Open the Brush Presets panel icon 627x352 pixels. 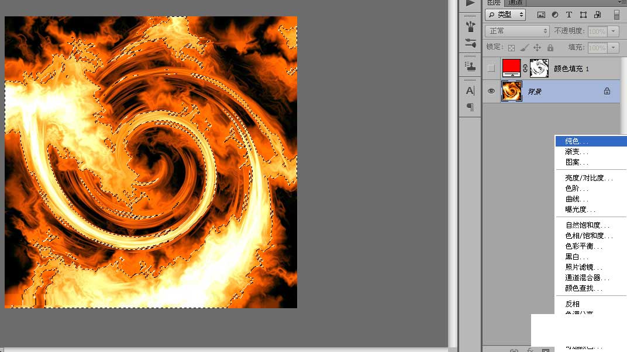(471, 26)
